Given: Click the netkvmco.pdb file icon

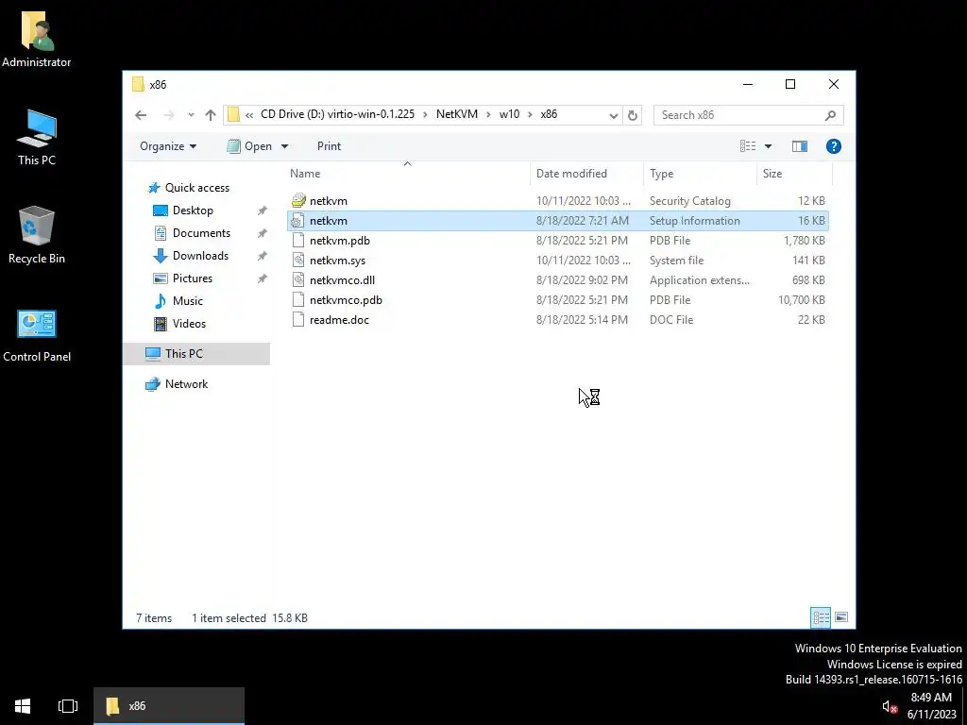Looking at the screenshot, I should pos(298,299).
